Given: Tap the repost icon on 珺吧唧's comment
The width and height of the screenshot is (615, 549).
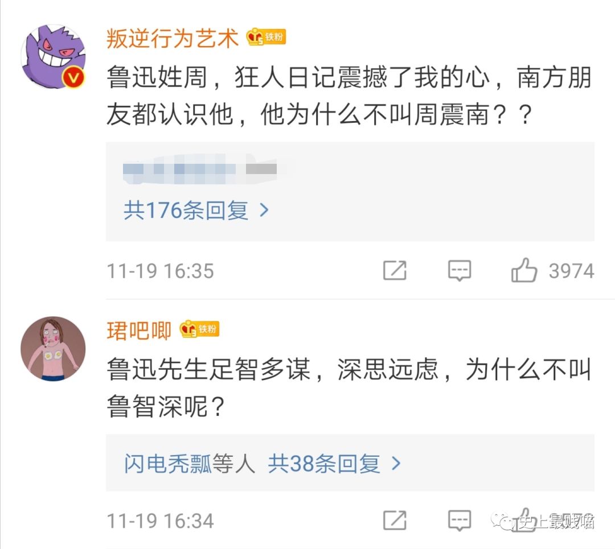Looking at the screenshot, I should (395, 520).
